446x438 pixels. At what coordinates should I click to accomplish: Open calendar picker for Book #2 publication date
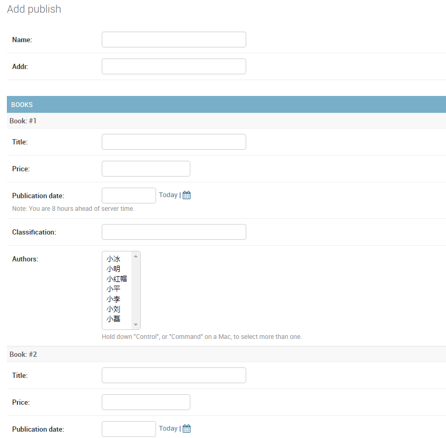click(x=187, y=429)
